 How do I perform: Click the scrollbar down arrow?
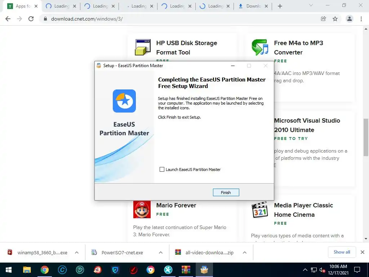[366, 239]
